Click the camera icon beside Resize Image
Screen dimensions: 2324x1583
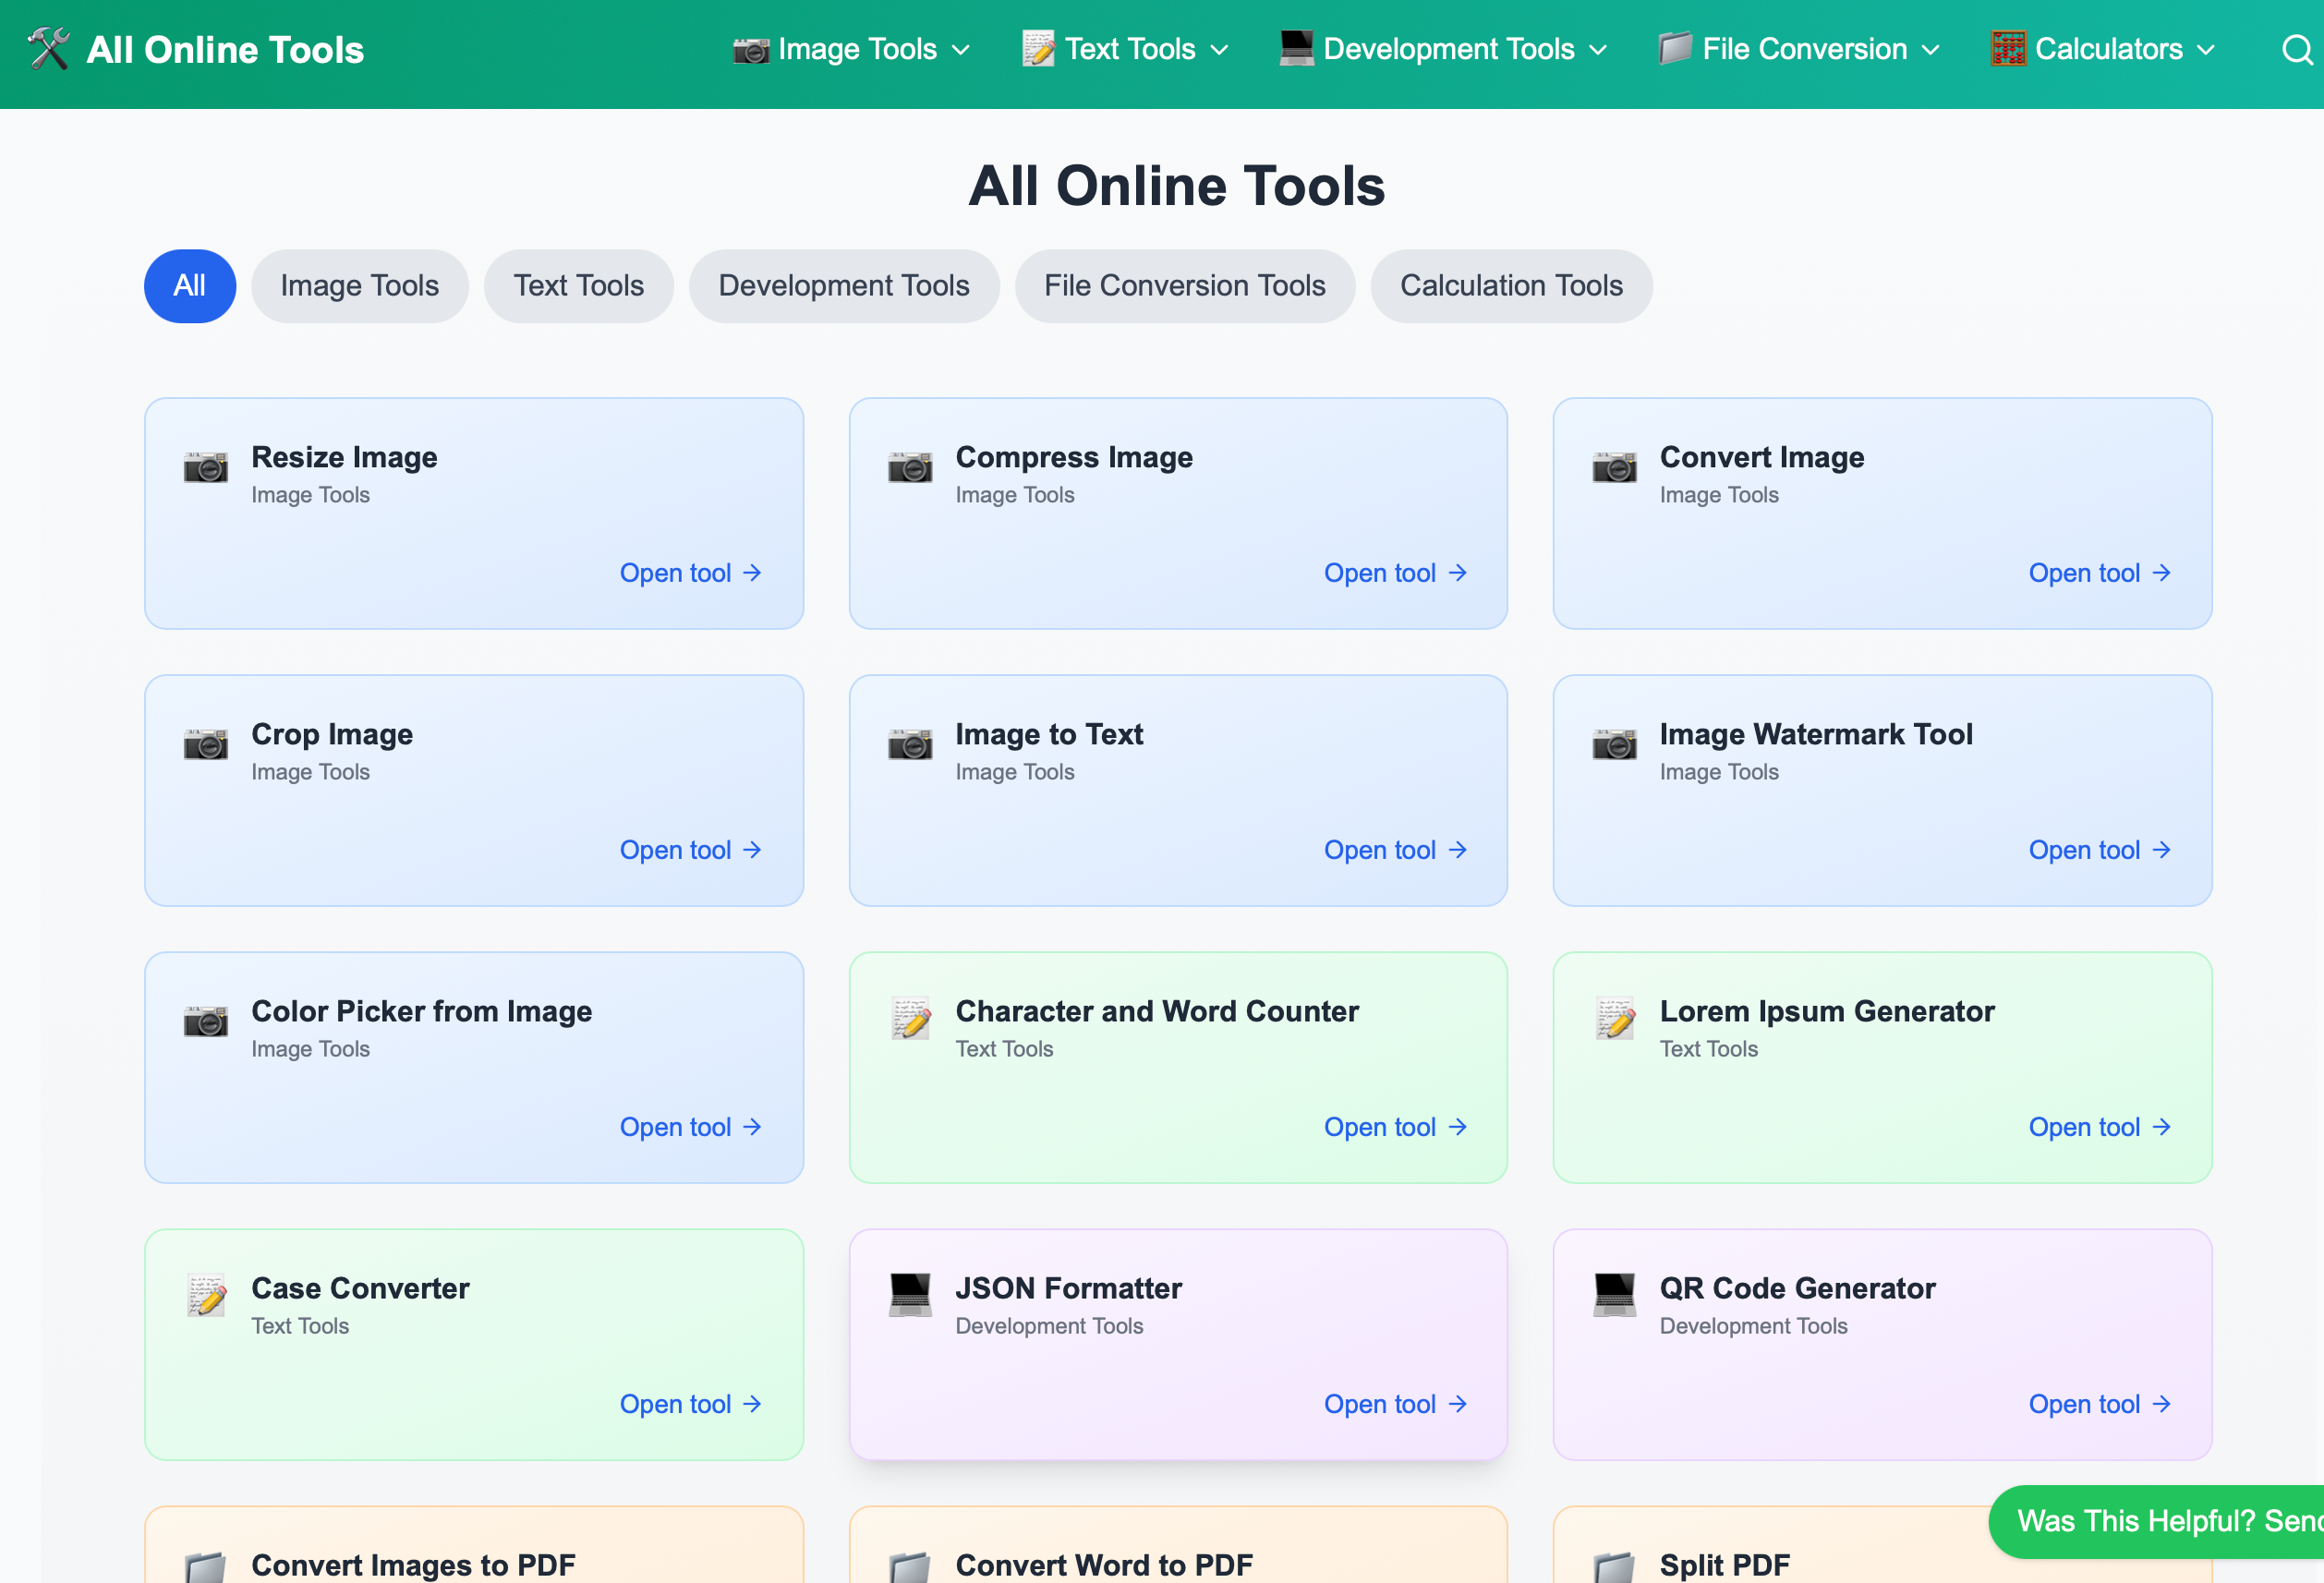point(206,467)
